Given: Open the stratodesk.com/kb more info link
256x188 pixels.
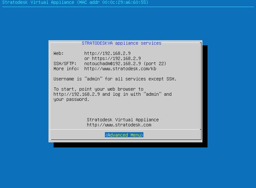Looking at the screenshot, I should (x=120, y=68).
